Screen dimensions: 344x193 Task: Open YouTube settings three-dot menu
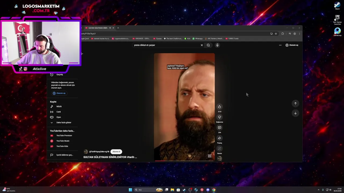click(280, 45)
